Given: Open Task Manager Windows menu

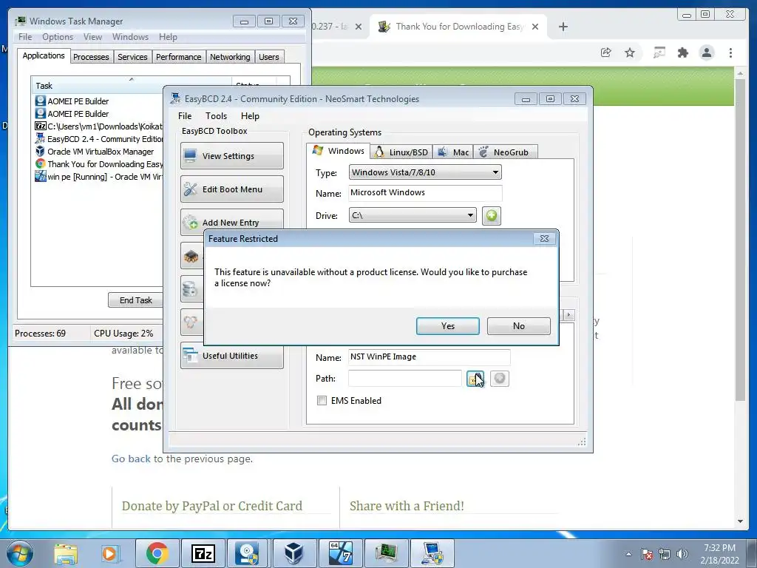Looking at the screenshot, I should tap(130, 37).
